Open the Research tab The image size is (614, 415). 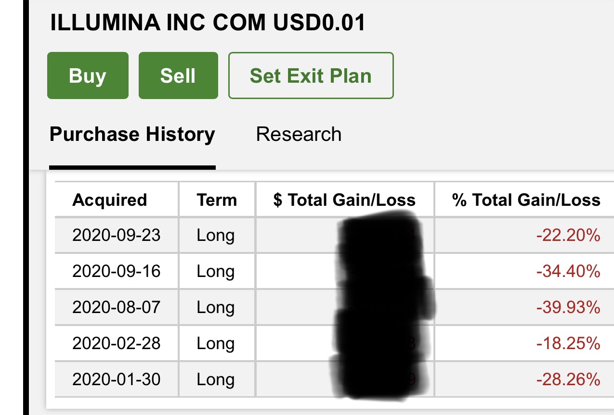coord(299,134)
